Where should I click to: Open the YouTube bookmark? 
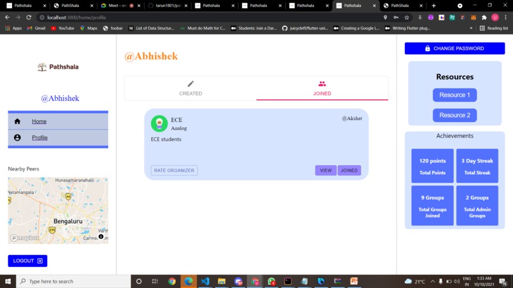tap(62, 28)
